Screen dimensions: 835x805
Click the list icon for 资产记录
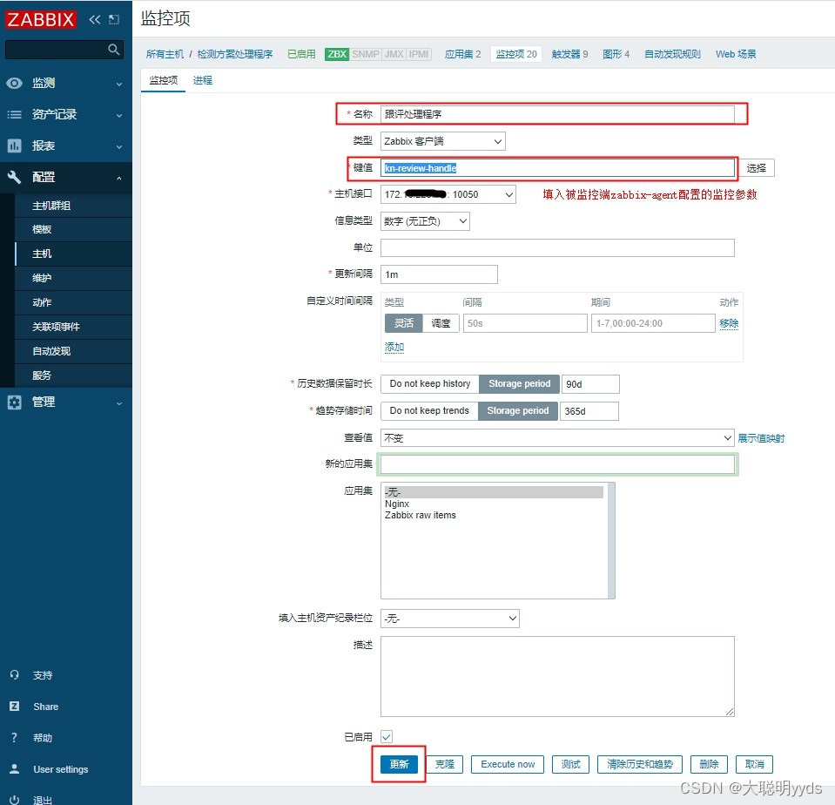(15, 114)
